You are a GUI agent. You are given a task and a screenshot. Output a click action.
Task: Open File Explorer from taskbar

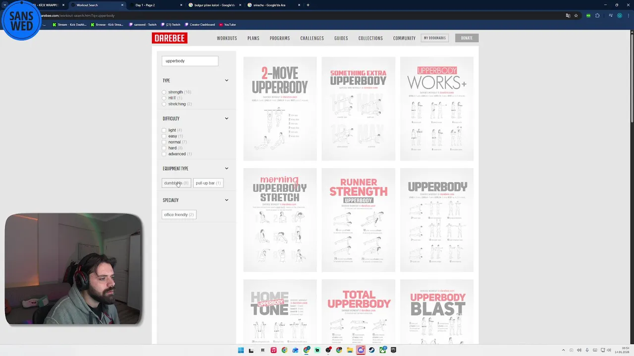(350, 350)
